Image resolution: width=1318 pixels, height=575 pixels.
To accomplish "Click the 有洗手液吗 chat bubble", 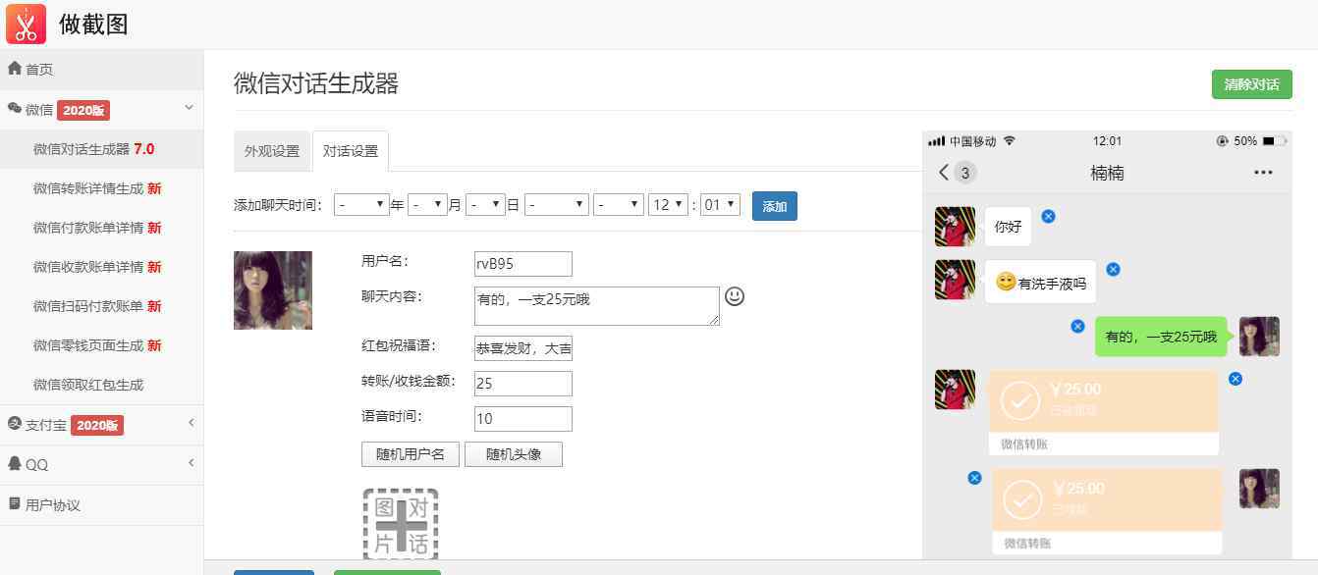I will coord(1040,283).
